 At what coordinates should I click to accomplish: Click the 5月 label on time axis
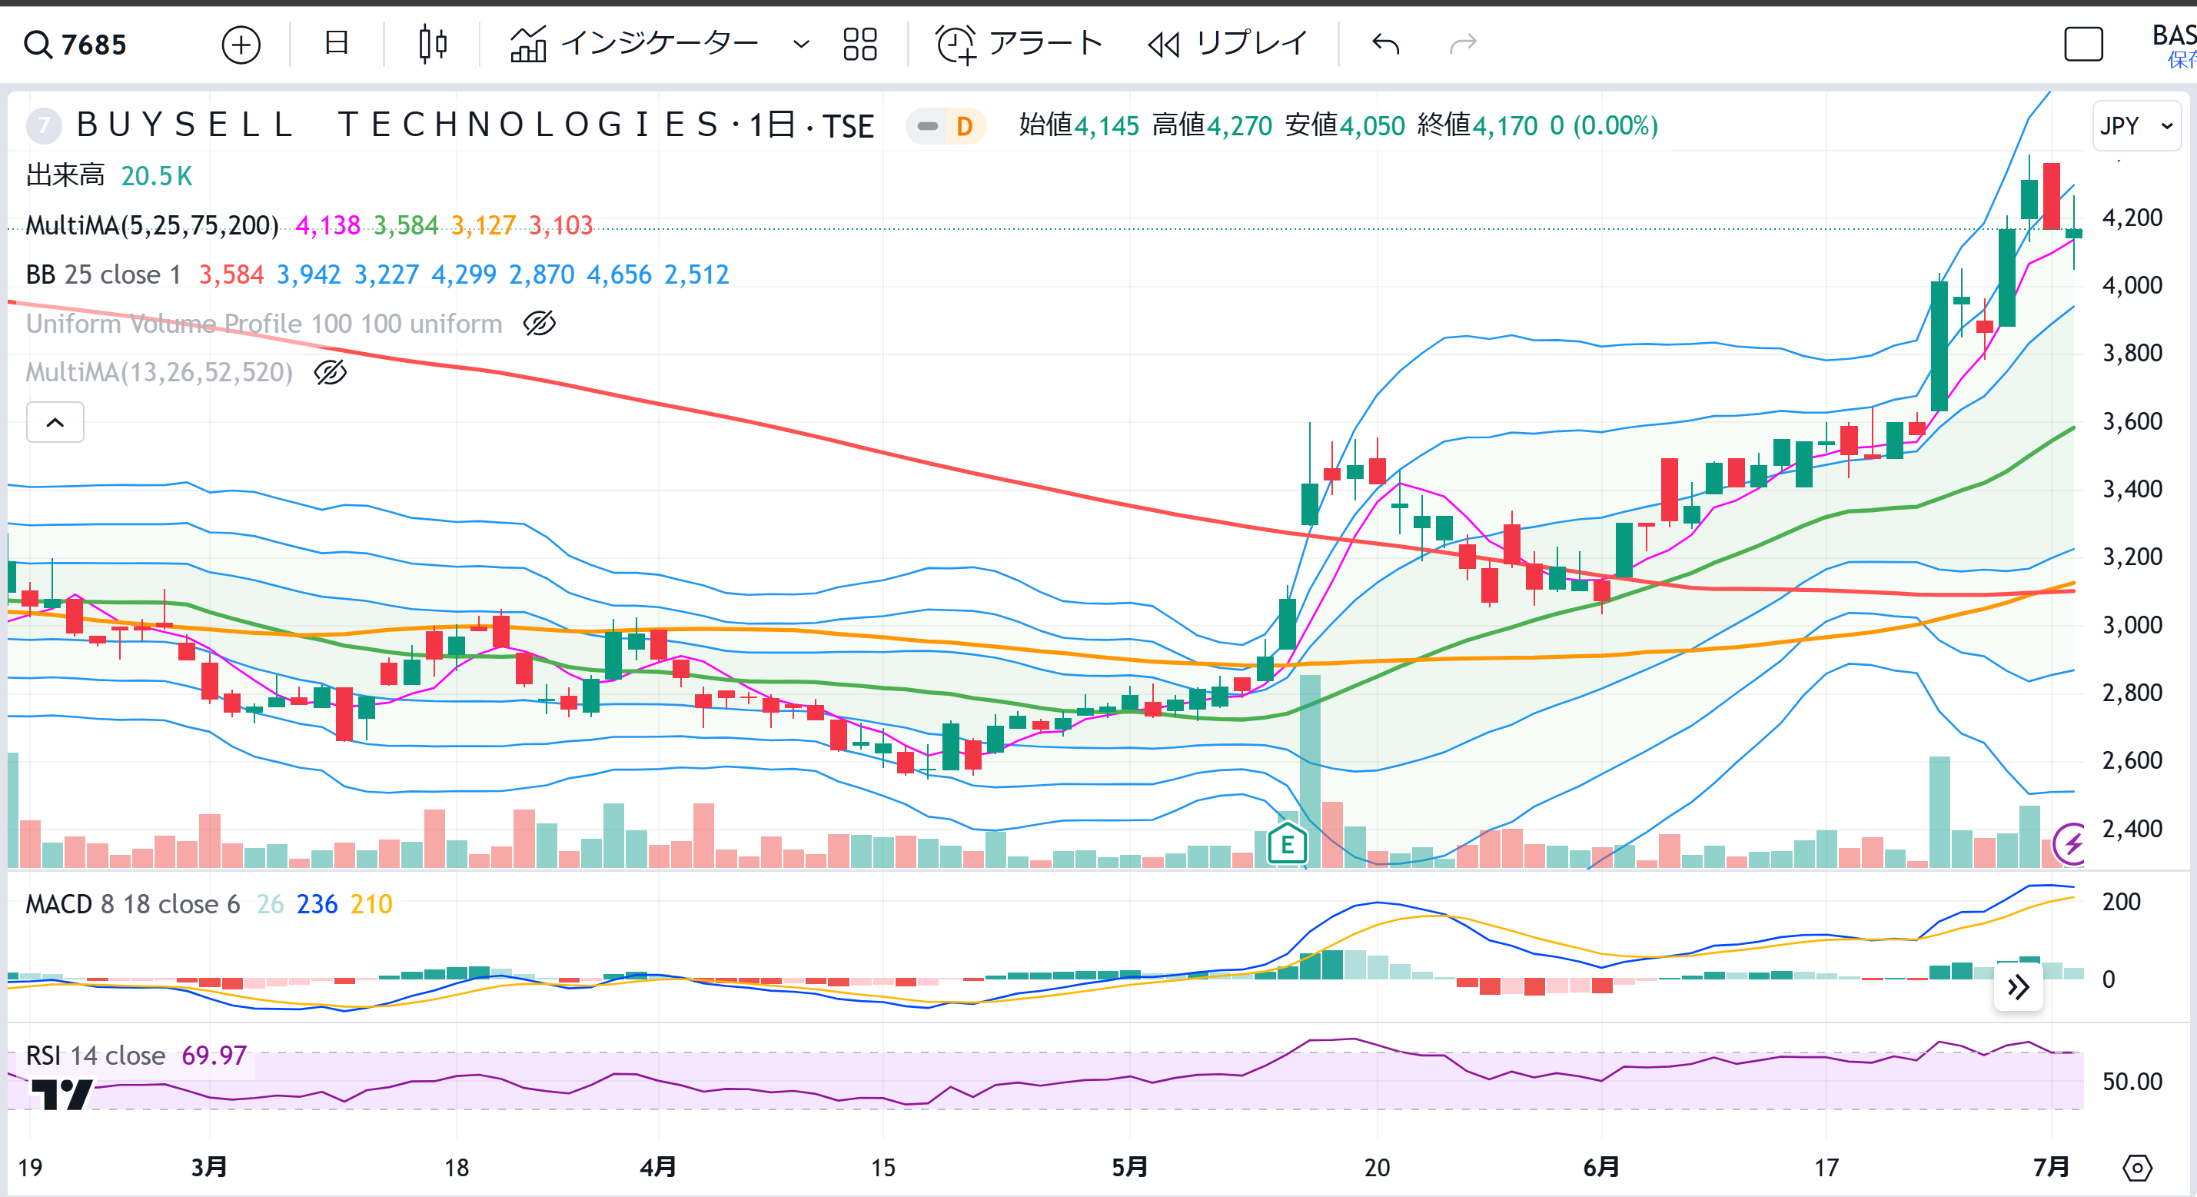[x=1129, y=1166]
